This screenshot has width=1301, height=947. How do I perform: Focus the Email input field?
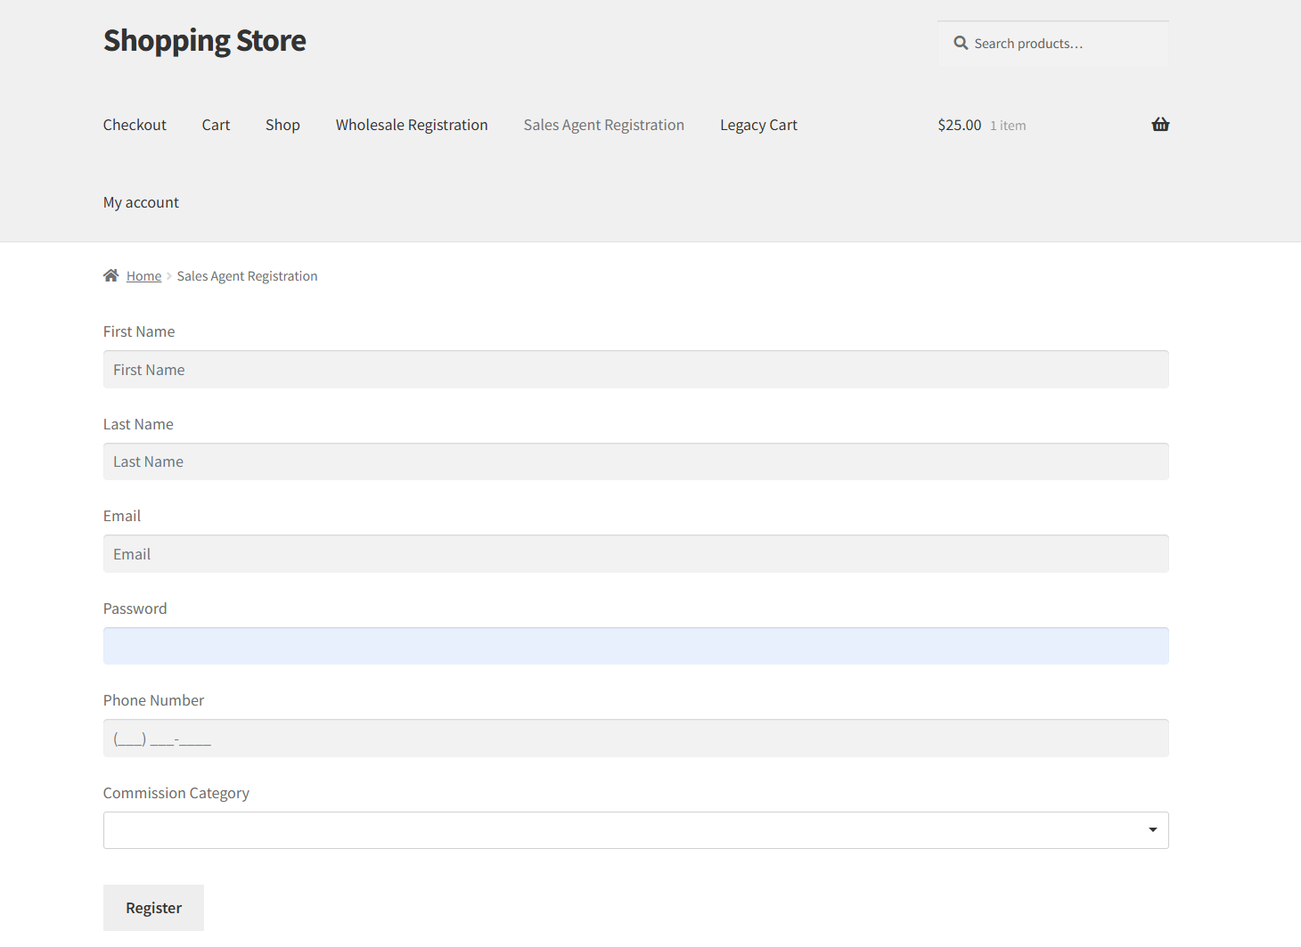[x=635, y=553]
